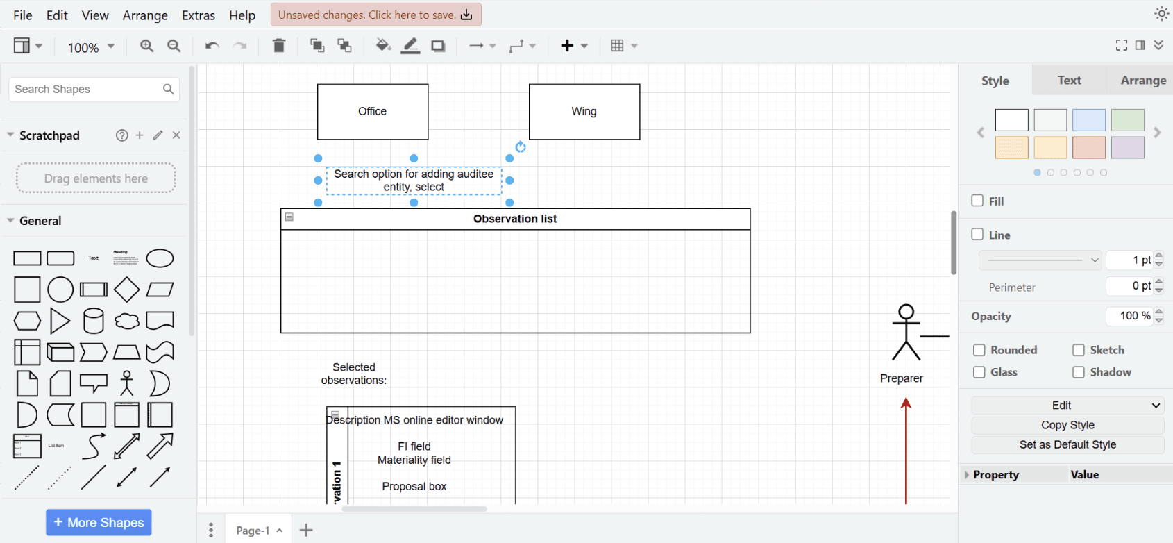Image resolution: width=1173 pixels, height=543 pixels.
Task: Click Unsaved changes save banner
Action: coord(375,15)
